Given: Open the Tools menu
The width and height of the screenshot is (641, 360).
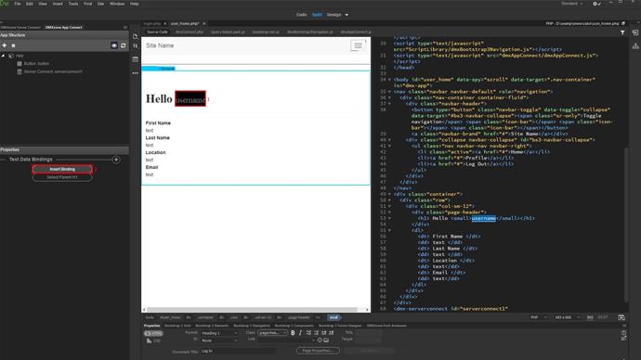Looking at the screenshot, I should click(x=73, y=4).
